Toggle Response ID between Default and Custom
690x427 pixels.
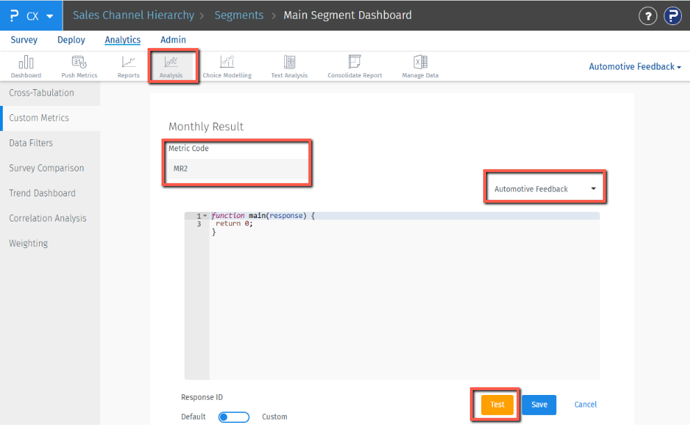[x=234, y=417]
